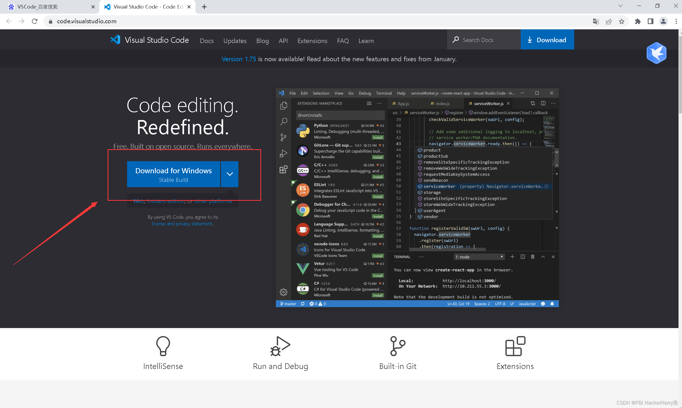Open the browser tab search chevron
The width and height of the screenshot is (682, 408).
(x=620, y=6)
